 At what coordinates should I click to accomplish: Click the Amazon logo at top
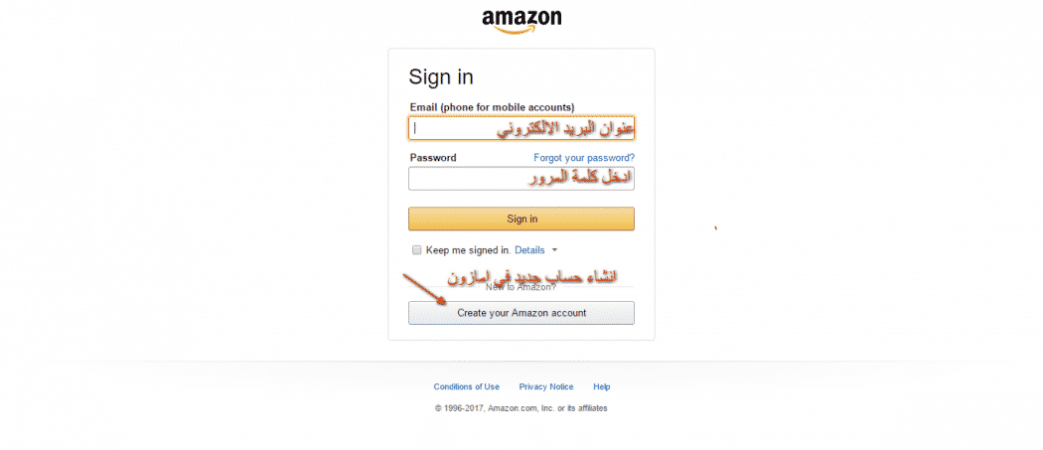coord(521,21)
